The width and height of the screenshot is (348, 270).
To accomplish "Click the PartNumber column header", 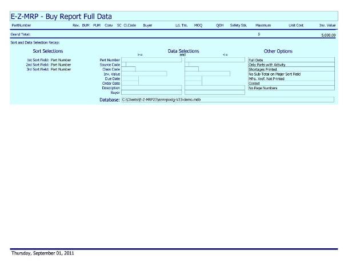I will pos(21,25).
